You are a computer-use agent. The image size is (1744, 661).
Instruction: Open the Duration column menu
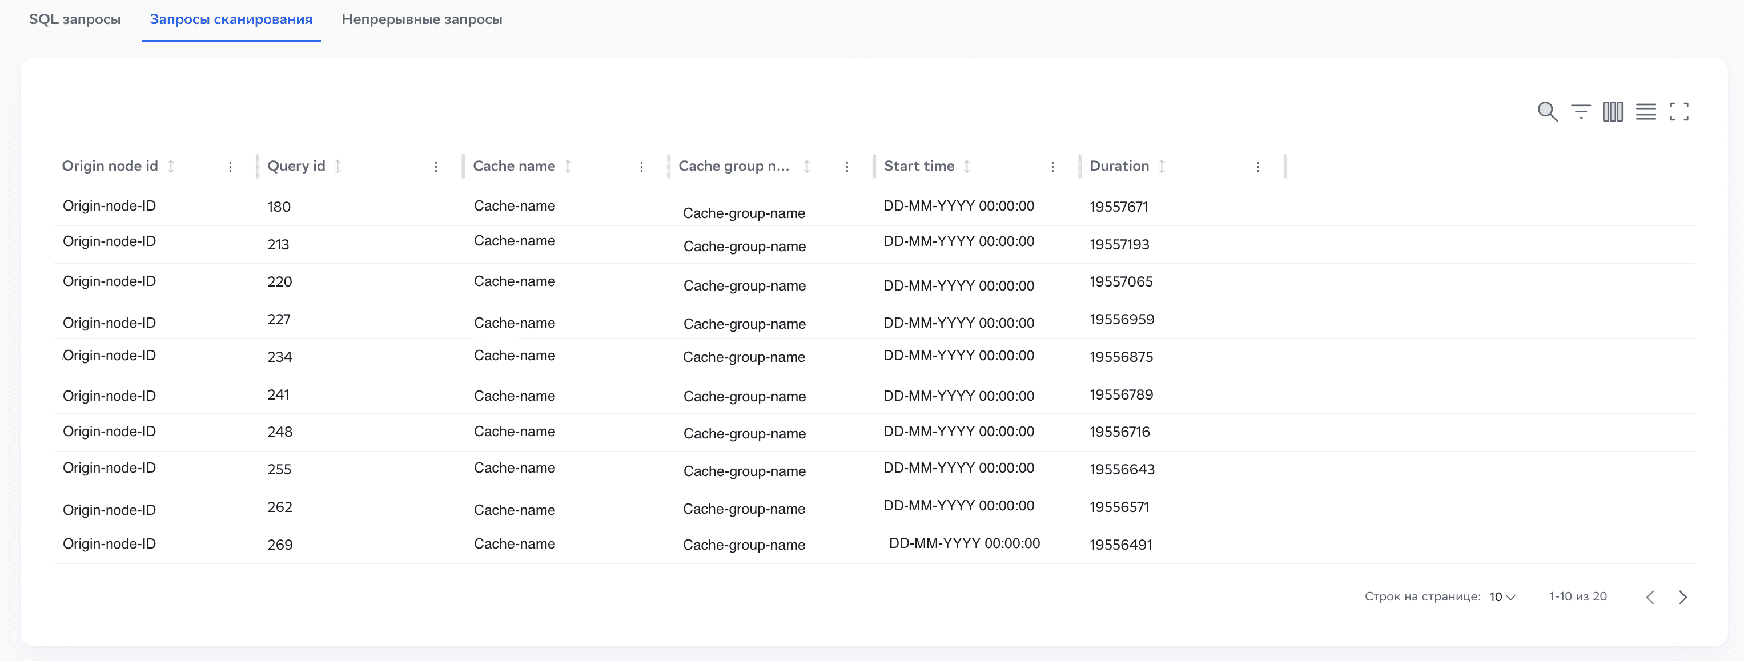coord(1258,166)
